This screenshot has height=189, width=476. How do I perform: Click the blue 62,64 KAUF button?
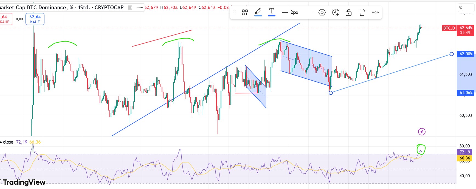pyautogui.click(x=35, y=19)
